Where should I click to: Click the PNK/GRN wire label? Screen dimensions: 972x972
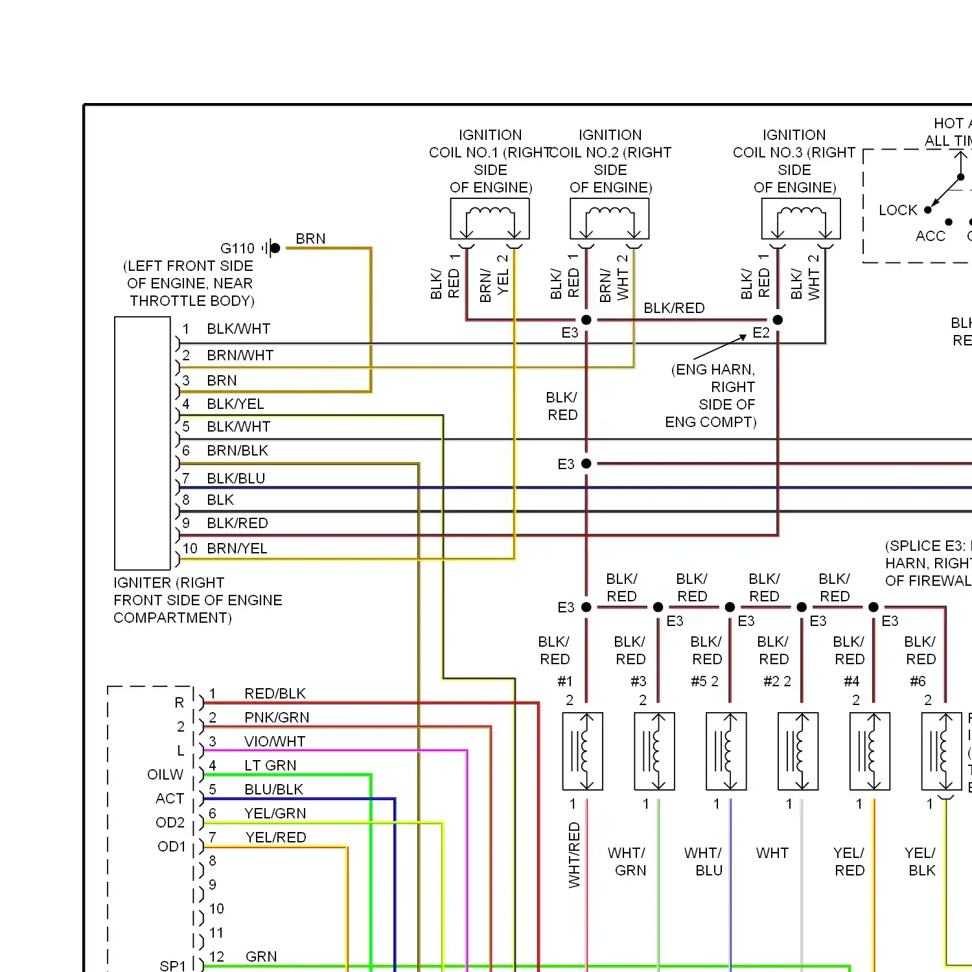pos(277,717)
